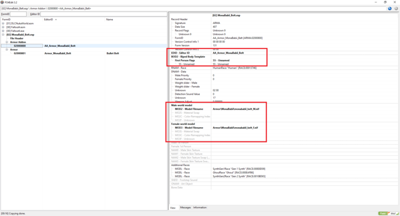Select the [01] DLCNukaWorld.esm row
This screenshot has width=400, height=216.
[x=20, y=23]
